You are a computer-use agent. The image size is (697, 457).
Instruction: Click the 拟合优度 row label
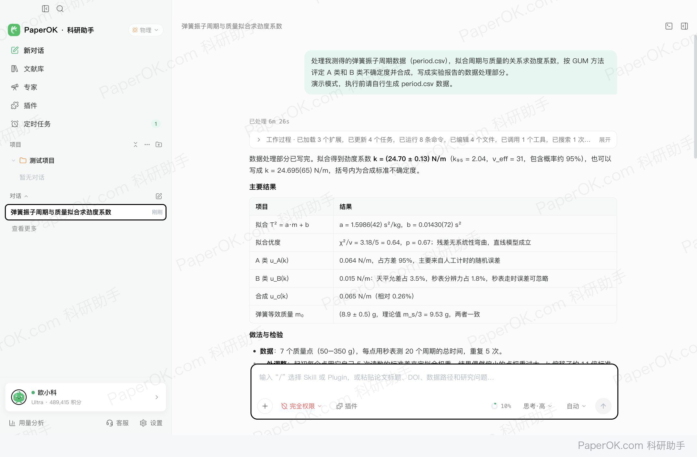click(268, 242)
